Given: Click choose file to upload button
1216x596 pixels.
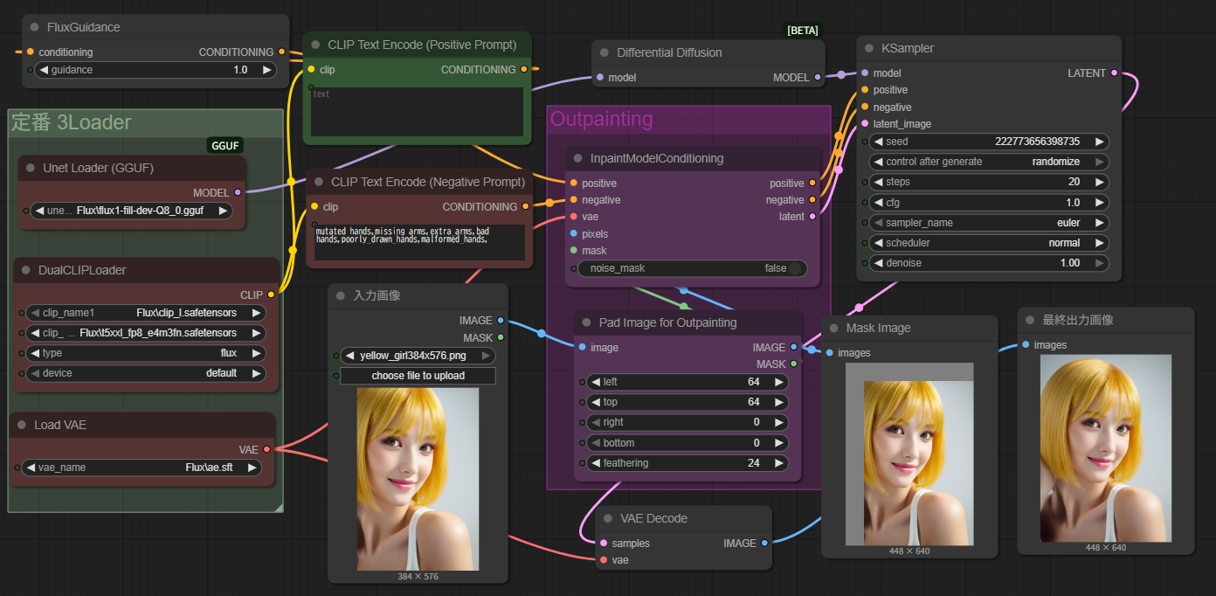Looking at the screenshot, I should click(x=418, y=376).
